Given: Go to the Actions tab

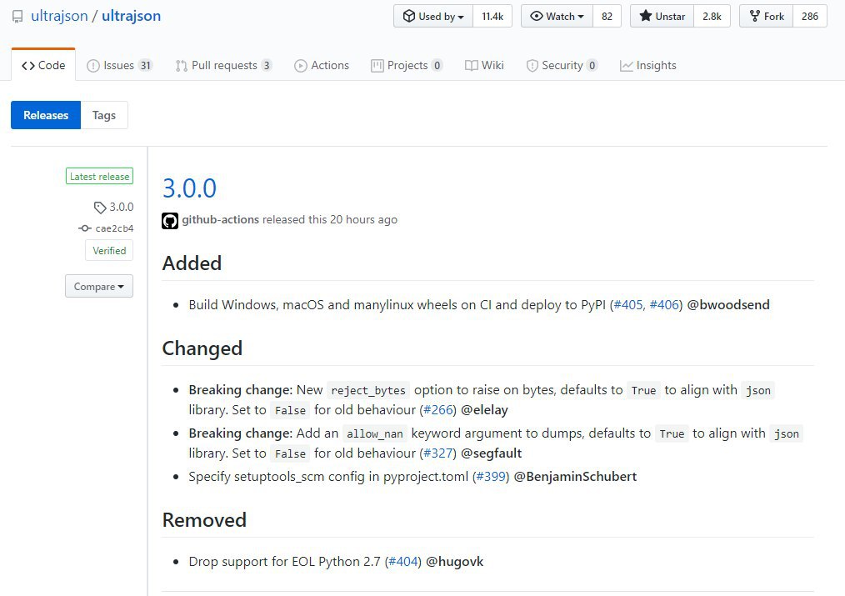Looking at the screenshot, I should pyautogui.click(x=322, y=65).
